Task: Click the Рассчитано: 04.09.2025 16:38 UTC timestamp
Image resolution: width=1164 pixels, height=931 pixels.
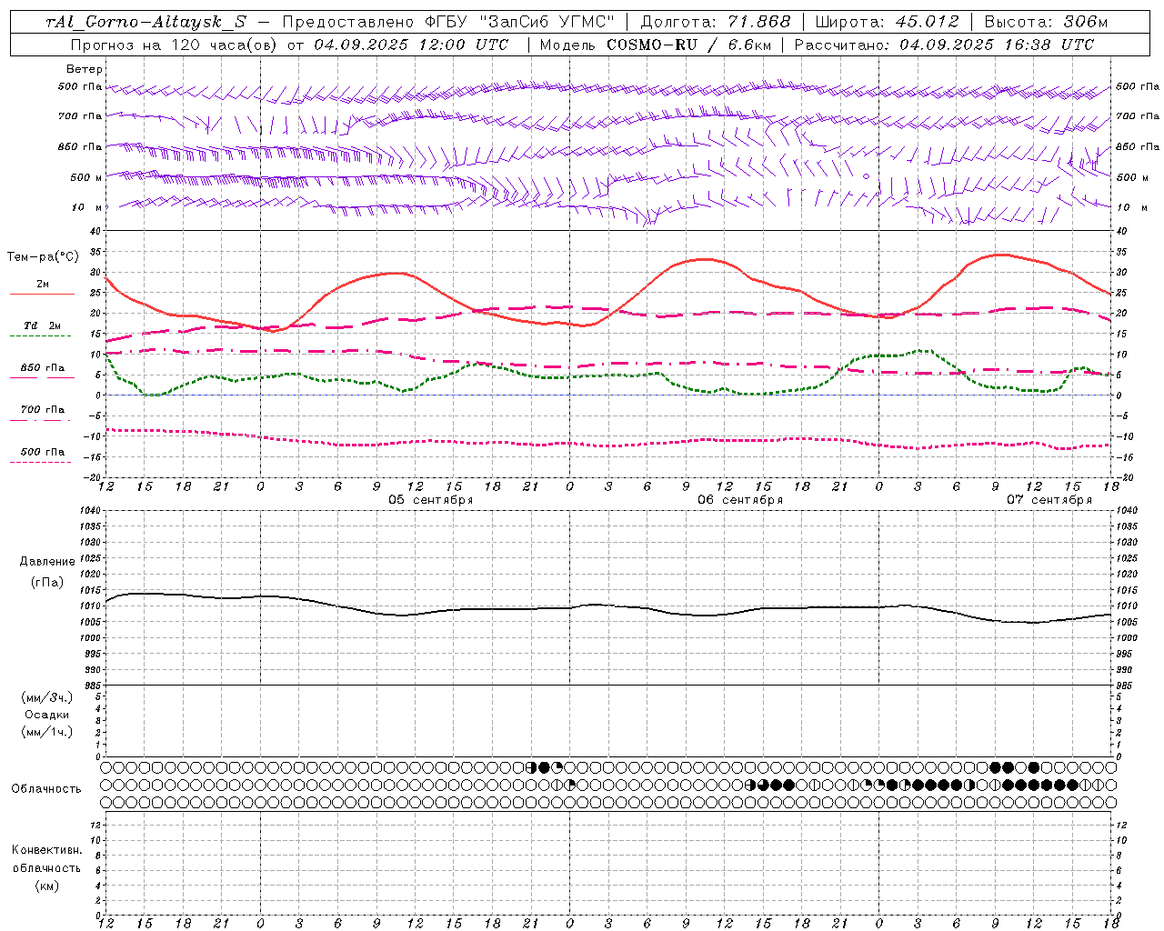Action: tap(944, 45)
